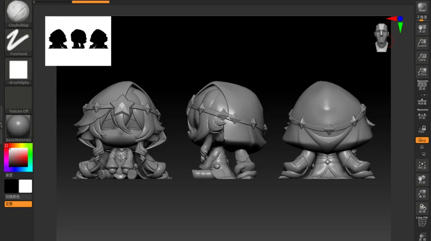The image size is (431, 241).
Task: Click the red X axis cone
Action: coord(391,19)
